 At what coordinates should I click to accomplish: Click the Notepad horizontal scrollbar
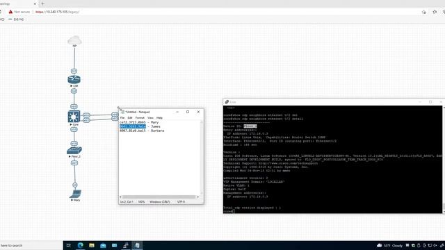coord(159,197)
